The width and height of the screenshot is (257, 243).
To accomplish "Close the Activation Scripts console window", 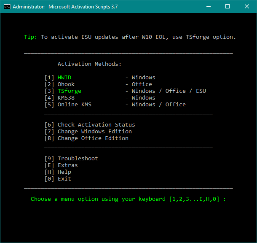I will coord(247,6).
